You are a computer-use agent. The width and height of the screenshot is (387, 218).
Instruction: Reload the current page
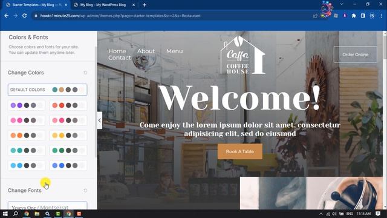coord(24,16)
